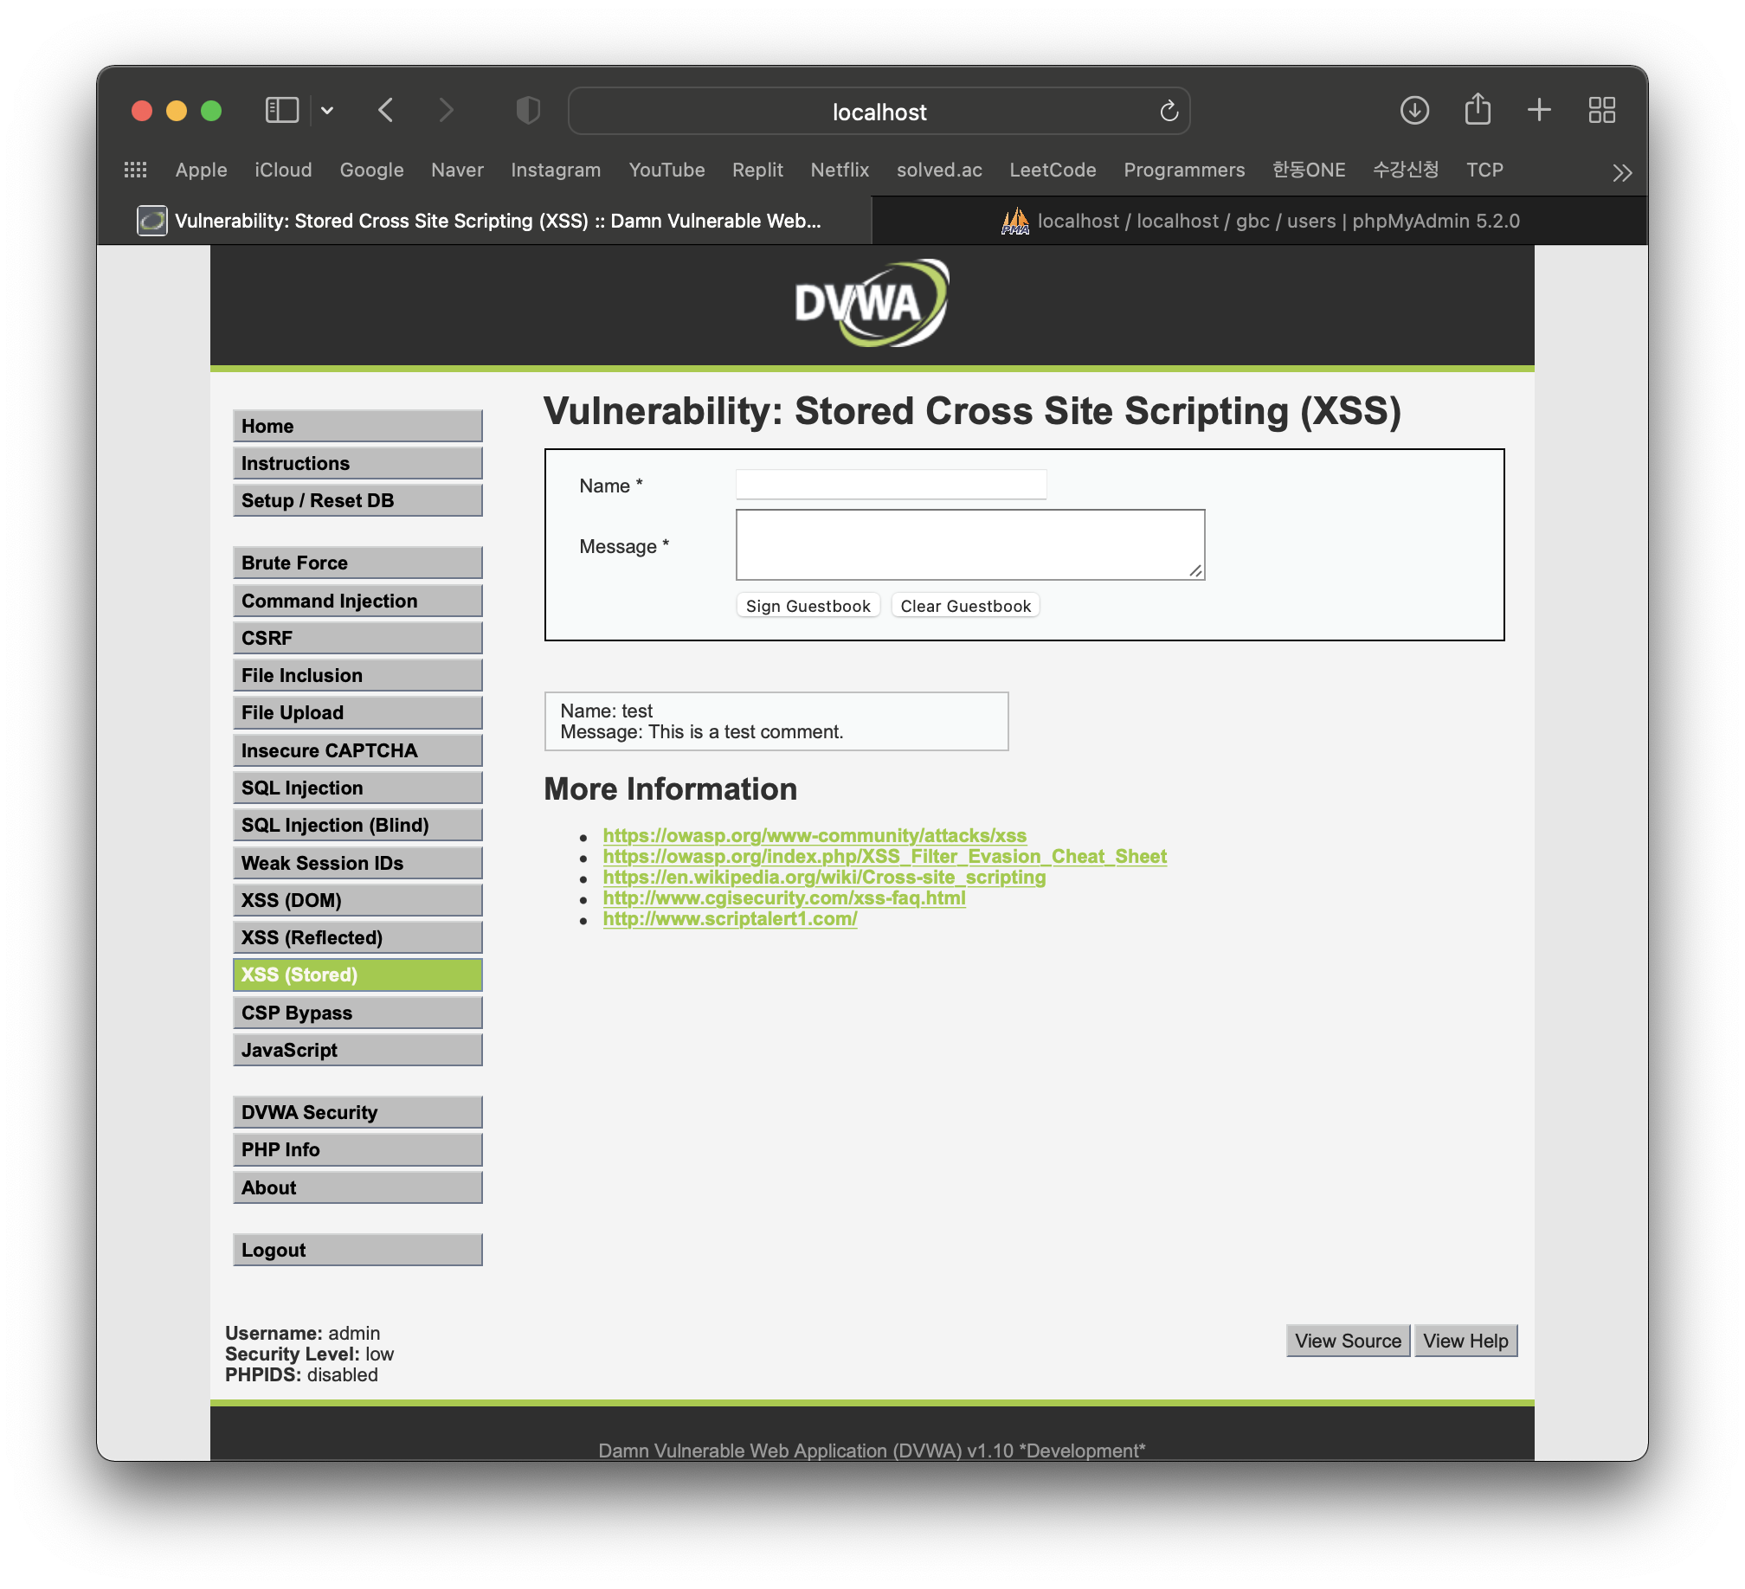Open the sidebar options dropdown chevron
The width and height of the screenshot is (1745, 1589).
[x=327, y=111]
